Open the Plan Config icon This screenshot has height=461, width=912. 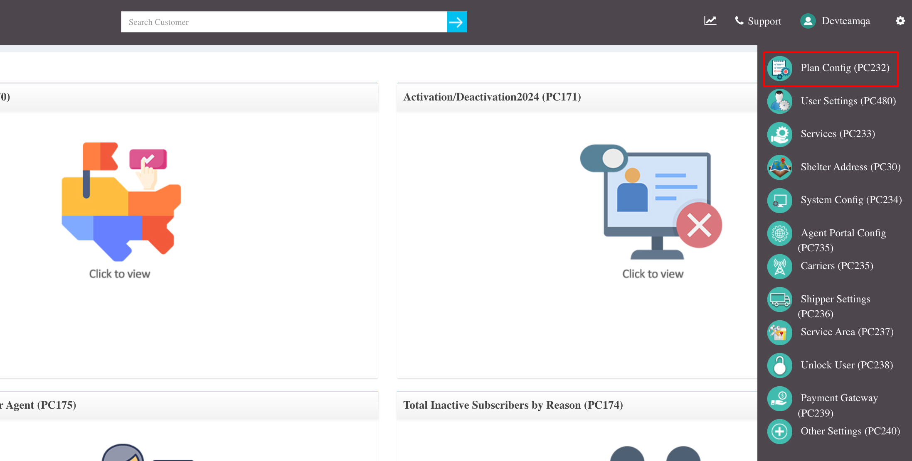tap(780, 68)
